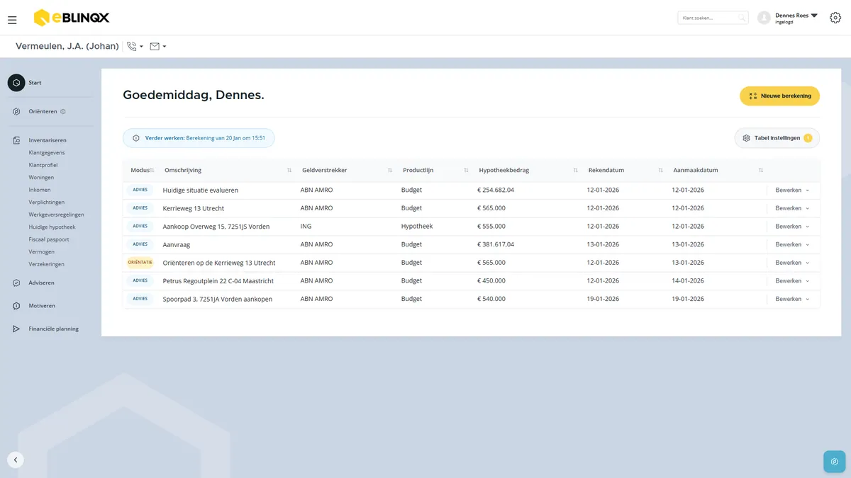This screenshot has height=478, width=851.
Task: Click the Adviseren sidebar icon
Action: [16, 283]
